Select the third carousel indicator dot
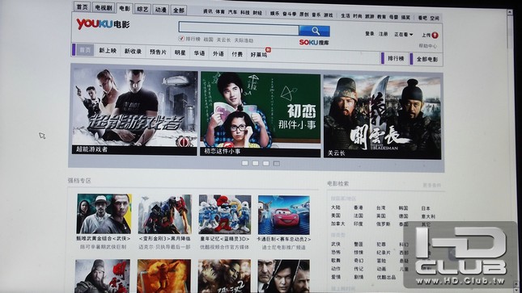The image size is (522, 293). (x=266, y=163)
